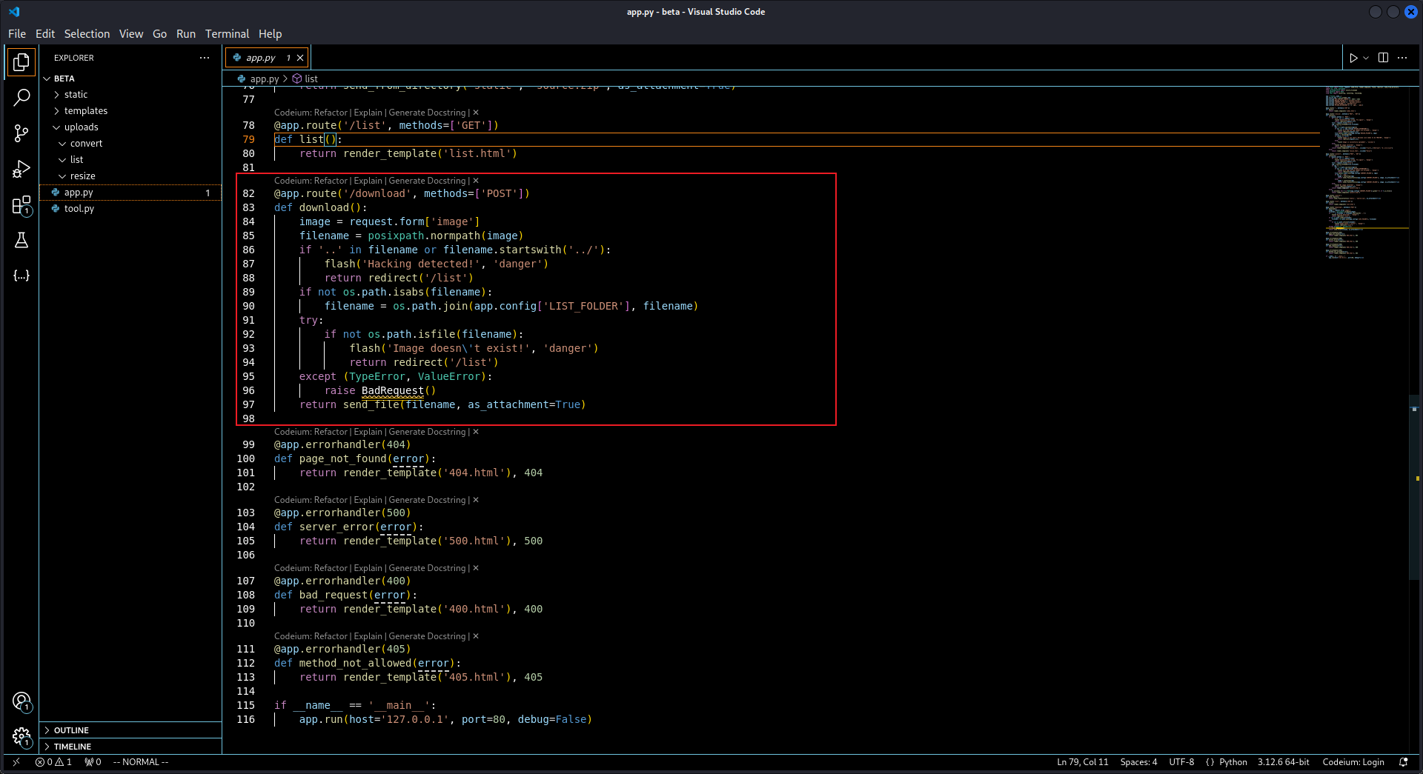Change file encoding UTF-8
Screen dimensions: 1423x774
(1181, 762)
